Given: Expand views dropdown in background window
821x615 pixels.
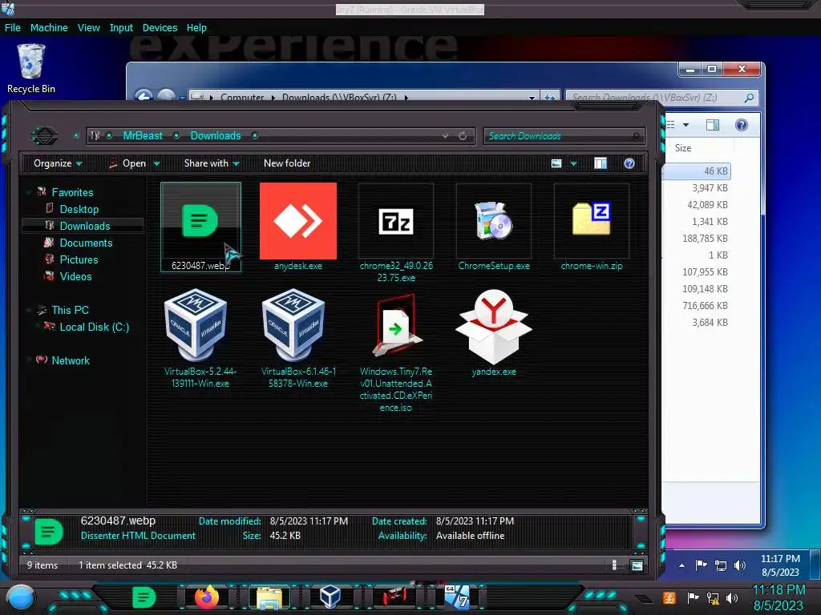Looking at the screenshot, I should tap(686, 125).
